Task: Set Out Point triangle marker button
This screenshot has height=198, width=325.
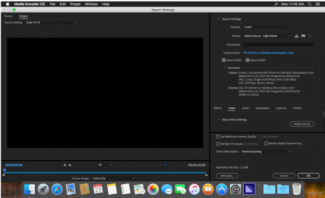Action: 70,165
